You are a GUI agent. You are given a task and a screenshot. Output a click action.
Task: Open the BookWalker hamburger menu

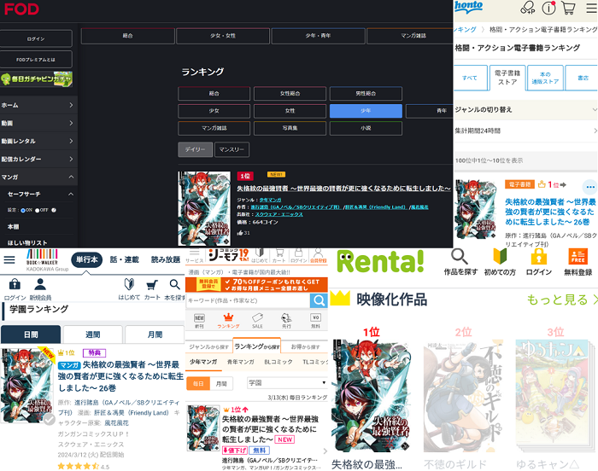click(9, 260)
